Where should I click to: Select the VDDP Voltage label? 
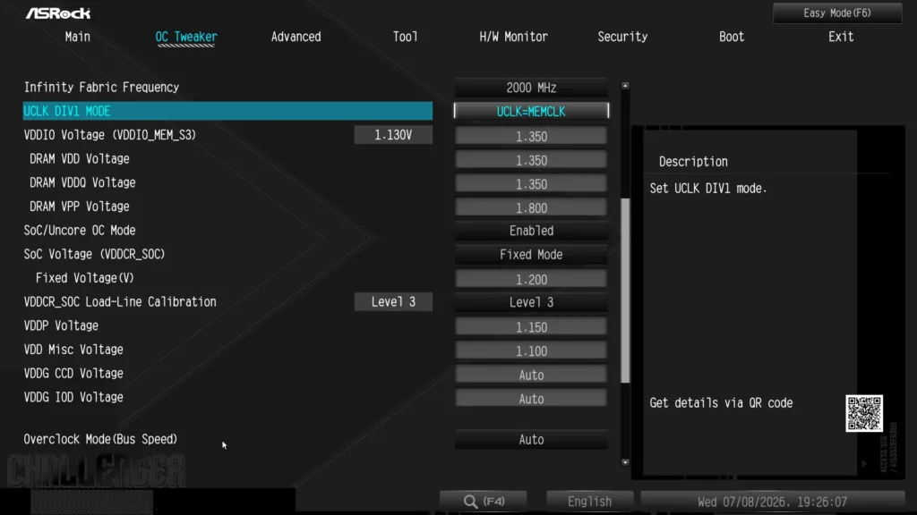(x=61, y=325)
